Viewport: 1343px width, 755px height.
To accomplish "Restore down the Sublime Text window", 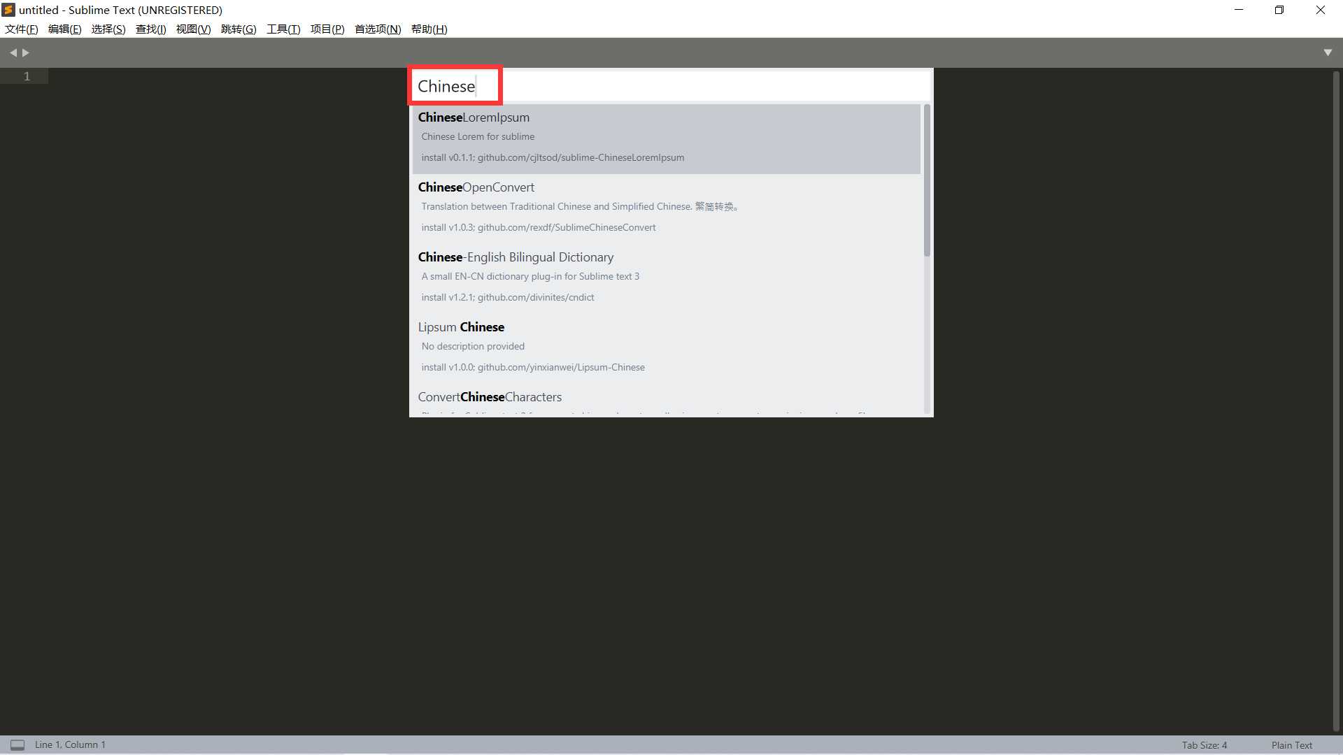I will click(1279, 10).
